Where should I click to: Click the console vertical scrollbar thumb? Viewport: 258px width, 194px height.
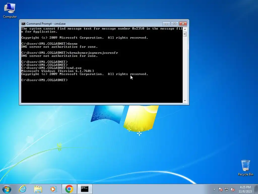pyautogui.click(x=185, y=34)
